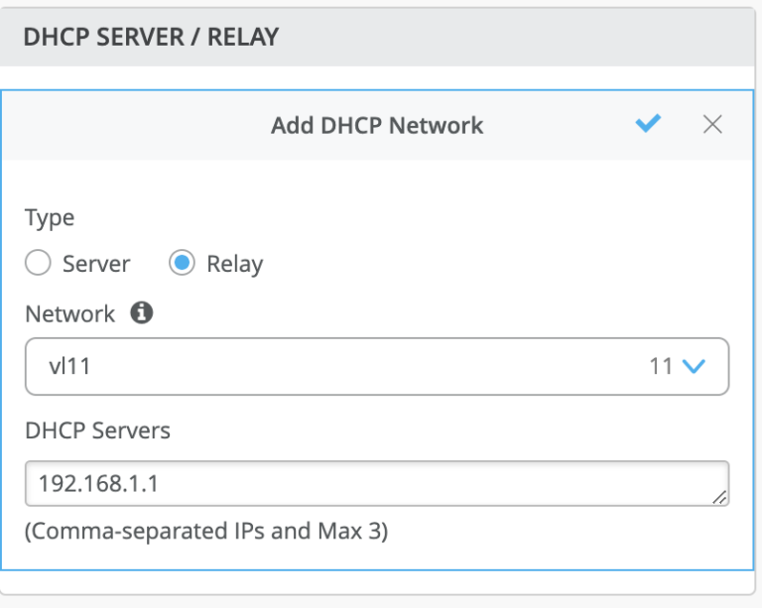762x608 pixels.
Task: Expand the Network list using the chevron arrow
Action: point(694,366)
